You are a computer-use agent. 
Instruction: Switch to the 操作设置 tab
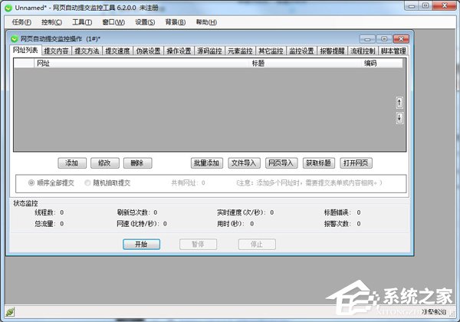pos(179,51)
